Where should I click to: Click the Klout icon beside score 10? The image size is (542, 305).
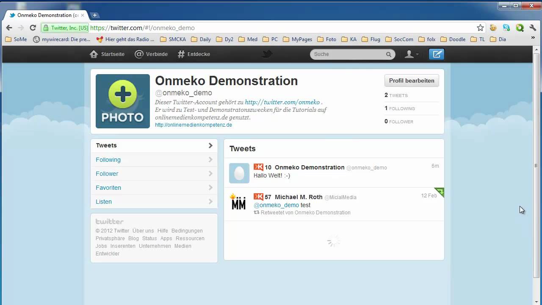258,167
